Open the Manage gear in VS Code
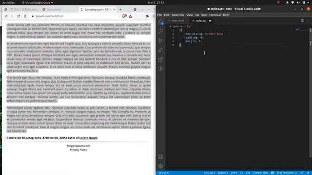The height and width of the screenshot is (175, 312). [161, 166]
